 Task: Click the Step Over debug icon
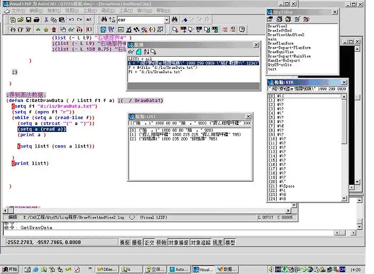point(21,29)
